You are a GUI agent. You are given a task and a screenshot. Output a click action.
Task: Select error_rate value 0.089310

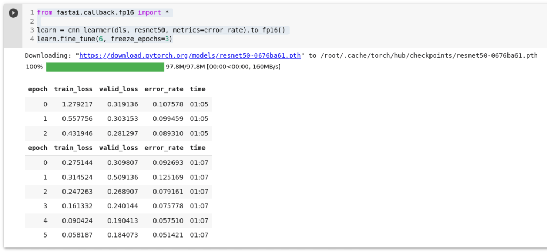(168, 133)
